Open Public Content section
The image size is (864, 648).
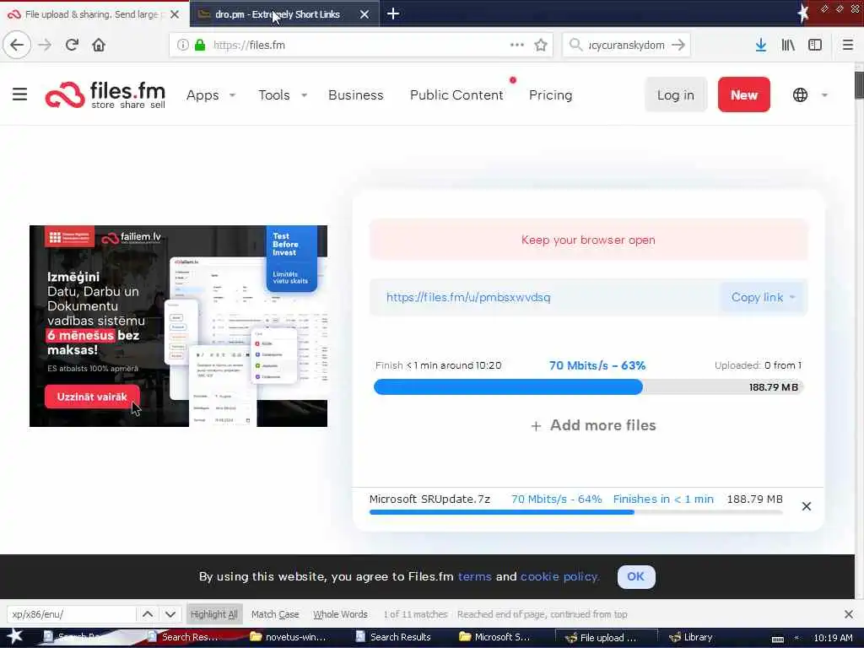tap(456, 94)
